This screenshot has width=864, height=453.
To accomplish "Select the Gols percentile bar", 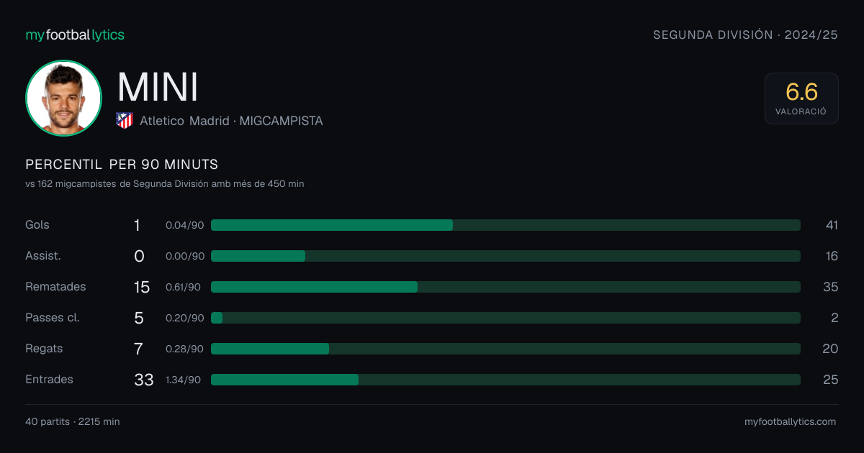I will [505, 225].
